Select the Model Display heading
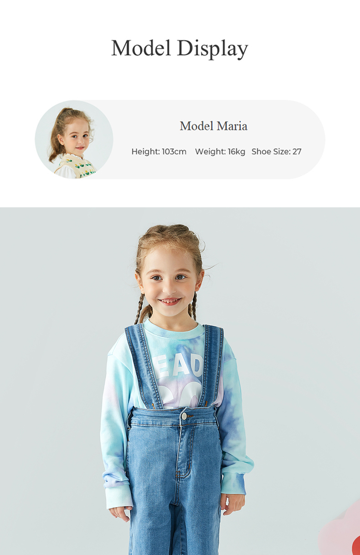 [x=180, y=48]
